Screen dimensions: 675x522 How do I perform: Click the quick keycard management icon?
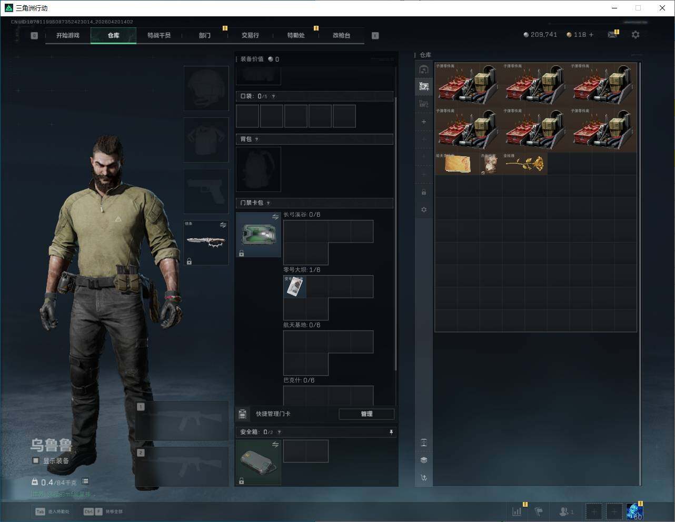click(x=242, y=414)
